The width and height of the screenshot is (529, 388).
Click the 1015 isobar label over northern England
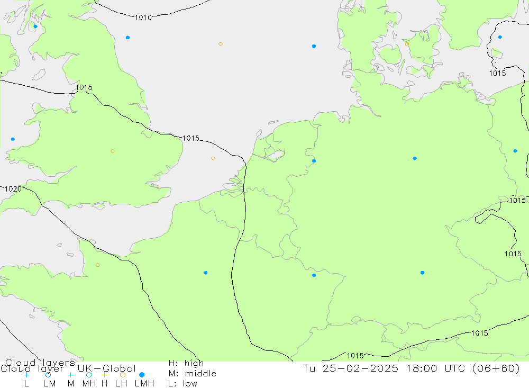[x=84, y=87]
